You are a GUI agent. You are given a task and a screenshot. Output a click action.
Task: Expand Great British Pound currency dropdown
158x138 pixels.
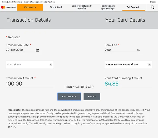pyautogui.click(x=128, y=65)
